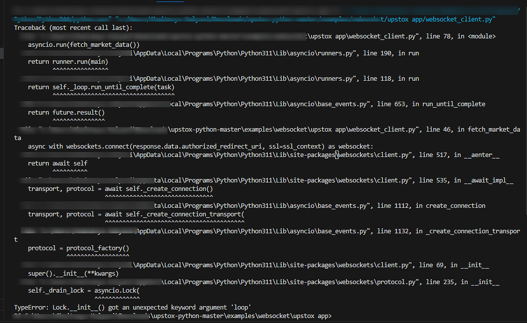Click the "return future.result()" code line
This screenshot has height=323, width=527.
tap(66, 112)
